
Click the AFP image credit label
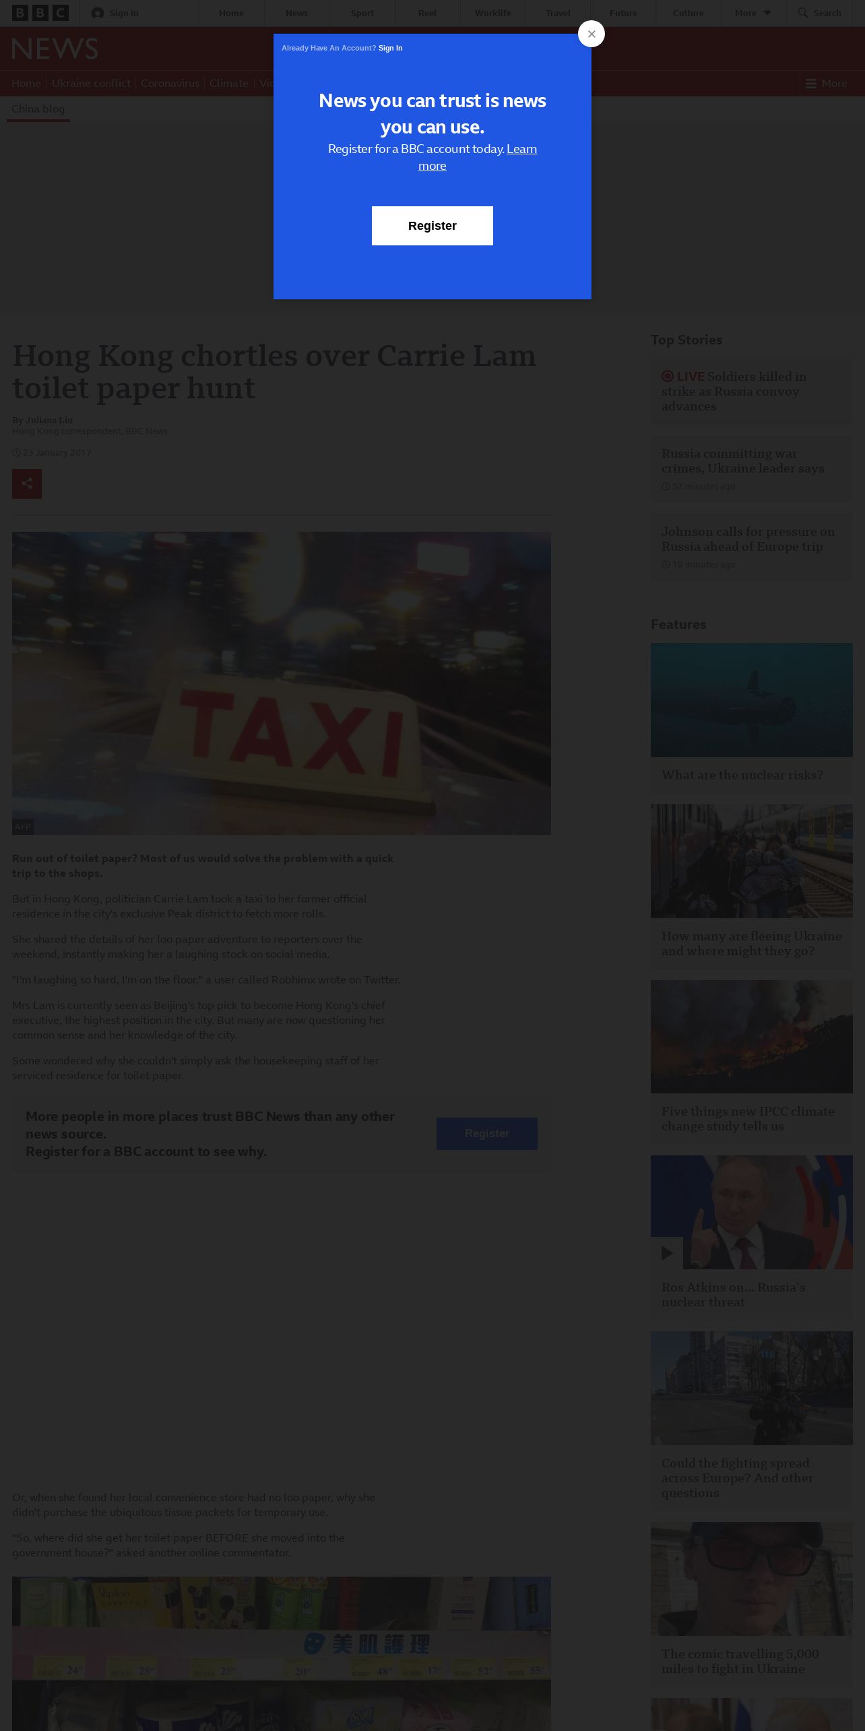click(x=23, y=826)
